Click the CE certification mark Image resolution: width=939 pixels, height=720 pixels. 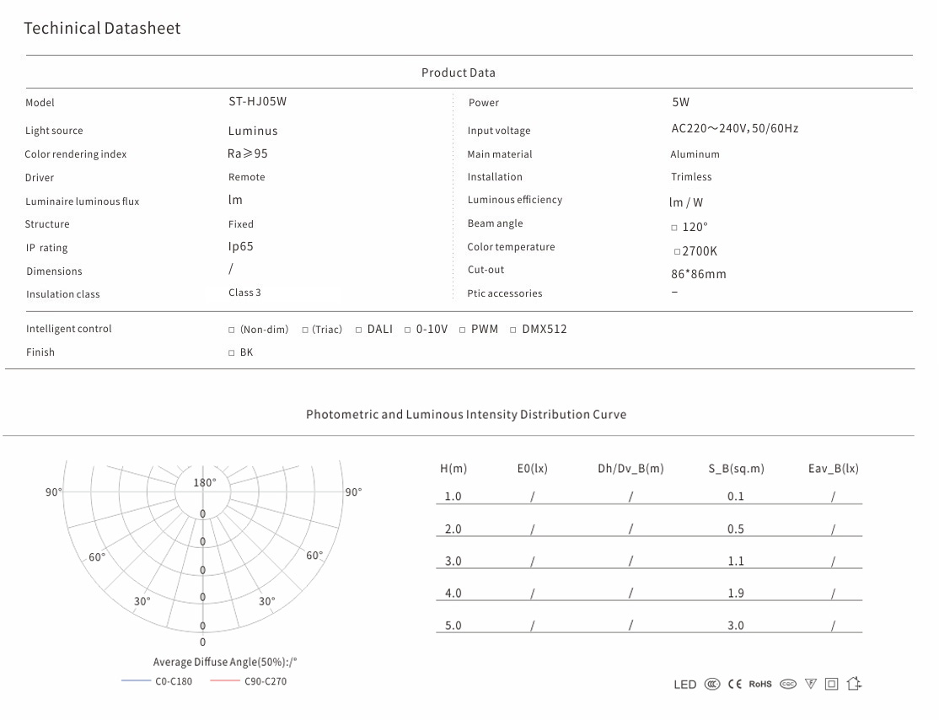[735, 685]
